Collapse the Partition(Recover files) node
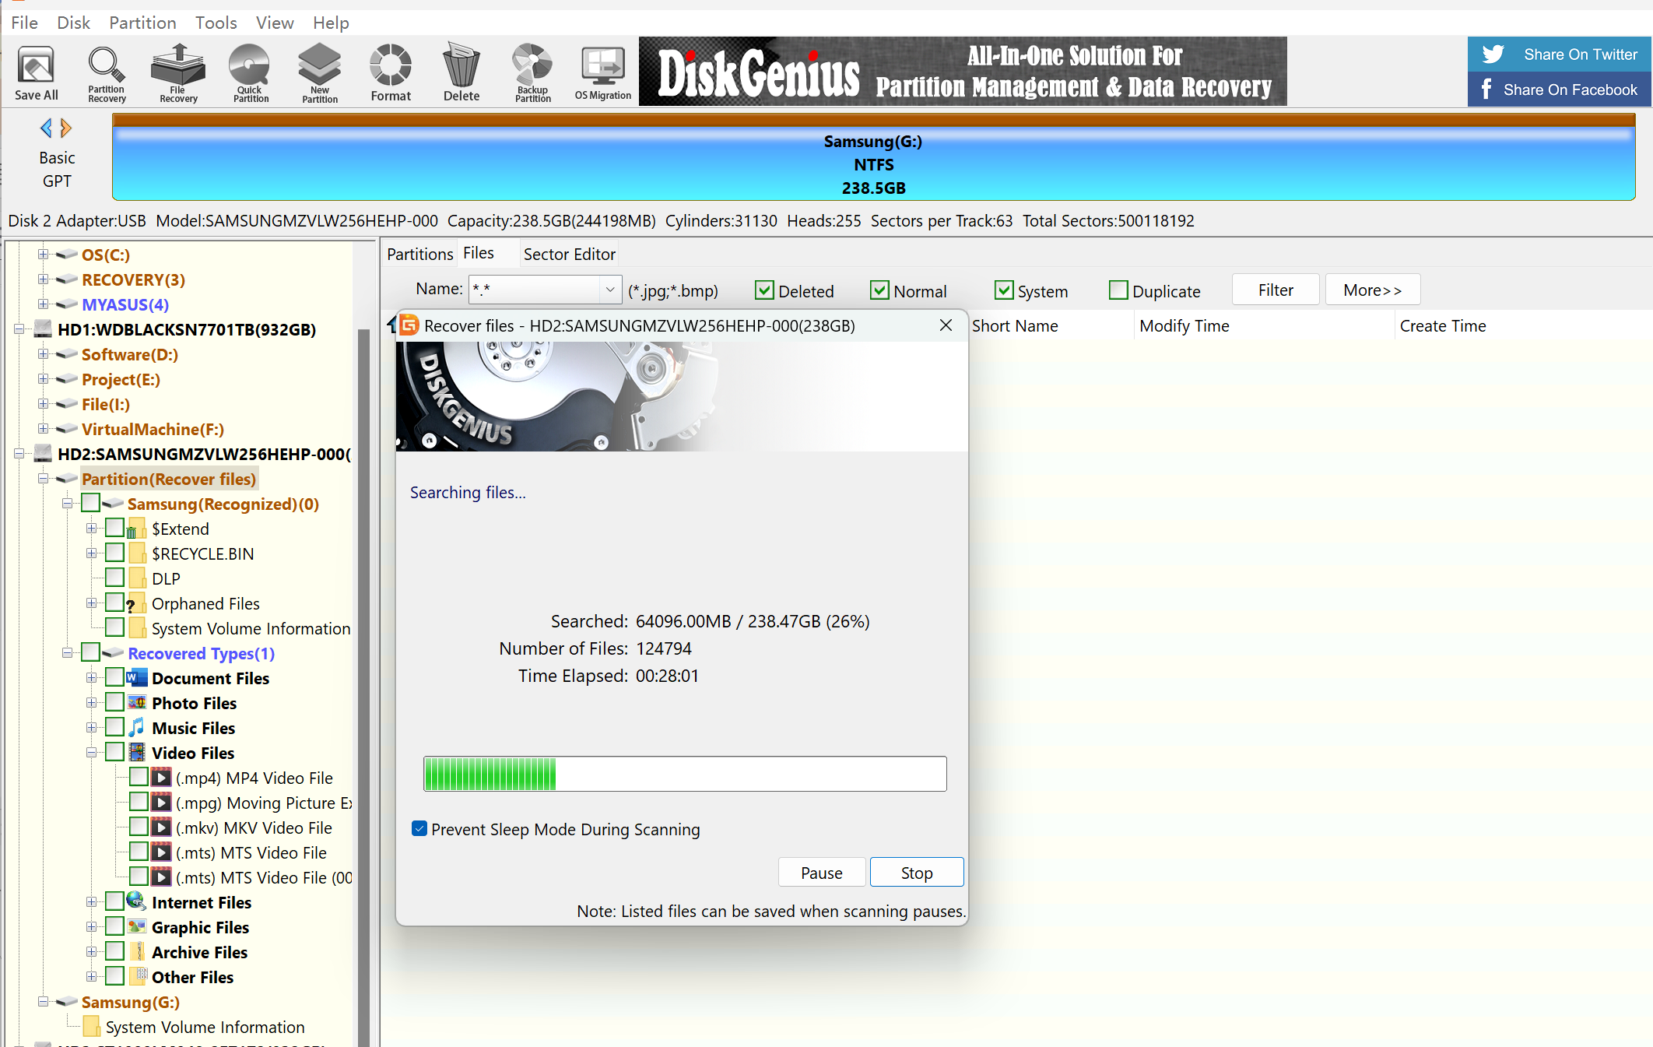The height and width of the screenshot is (1047, 1653). pos(44,478)
